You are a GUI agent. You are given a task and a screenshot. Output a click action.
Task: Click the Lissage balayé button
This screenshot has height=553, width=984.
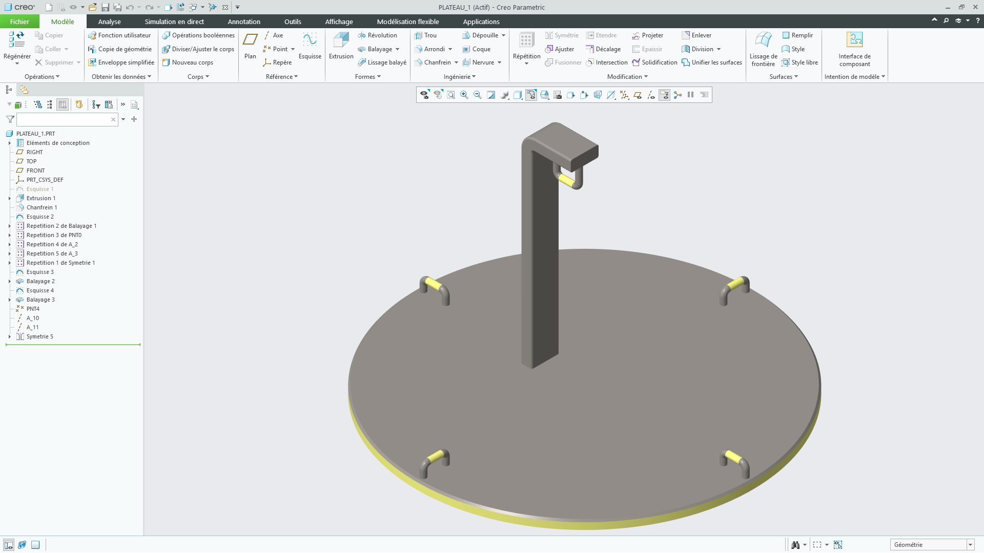click(x=382, y=62)
